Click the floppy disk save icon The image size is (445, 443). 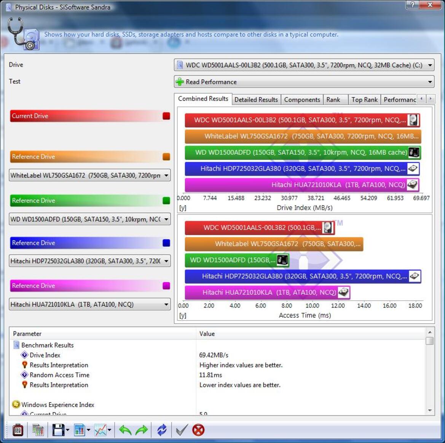(x=58, y=430)
